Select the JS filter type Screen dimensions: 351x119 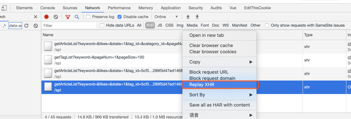tap(160, 25)
